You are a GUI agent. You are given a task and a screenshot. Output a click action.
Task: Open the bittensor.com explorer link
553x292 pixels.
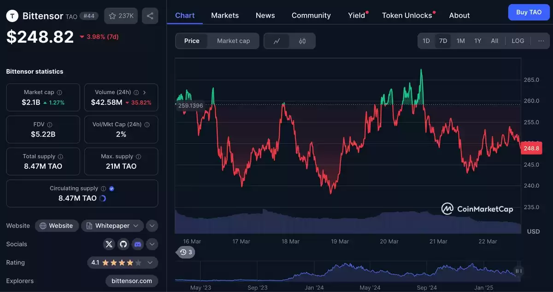coord(132,281)
